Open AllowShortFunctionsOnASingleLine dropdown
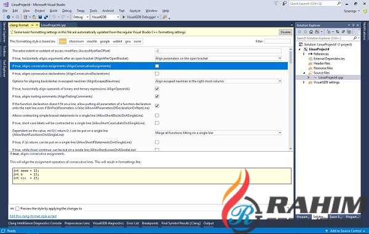The width and height of the screenshot is (369, 234). tap(280, 133)
